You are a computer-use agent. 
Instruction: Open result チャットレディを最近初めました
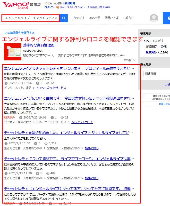[69, 133]
